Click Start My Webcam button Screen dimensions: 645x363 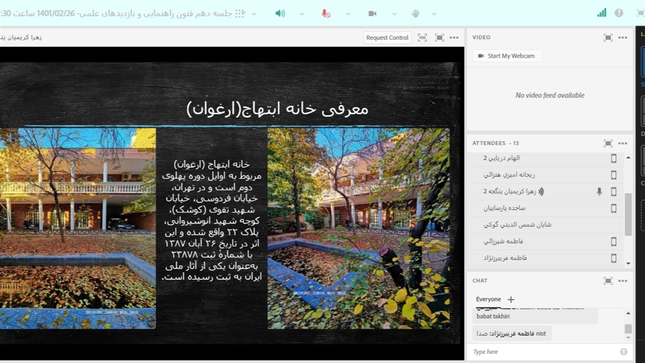click(x=506, y=56)
